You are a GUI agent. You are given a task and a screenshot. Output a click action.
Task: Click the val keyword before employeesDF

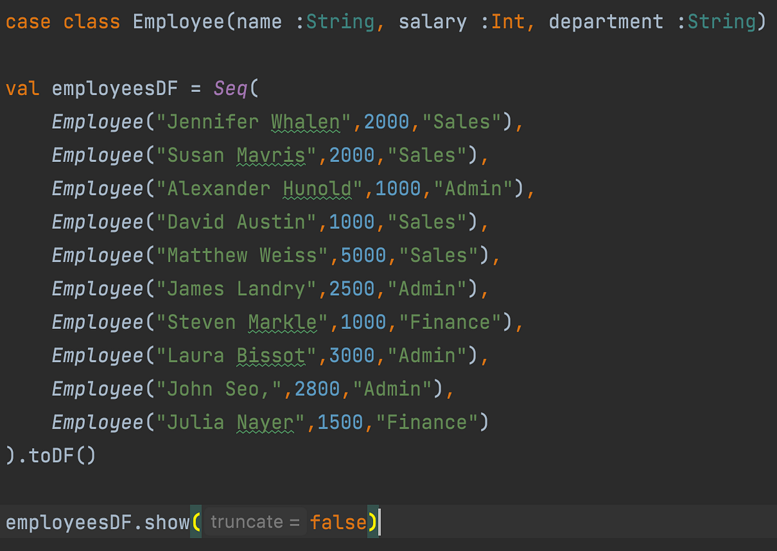click(21, 89)
